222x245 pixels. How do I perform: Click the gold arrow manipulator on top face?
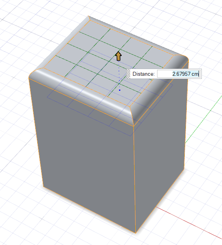(x=118, y=56)
